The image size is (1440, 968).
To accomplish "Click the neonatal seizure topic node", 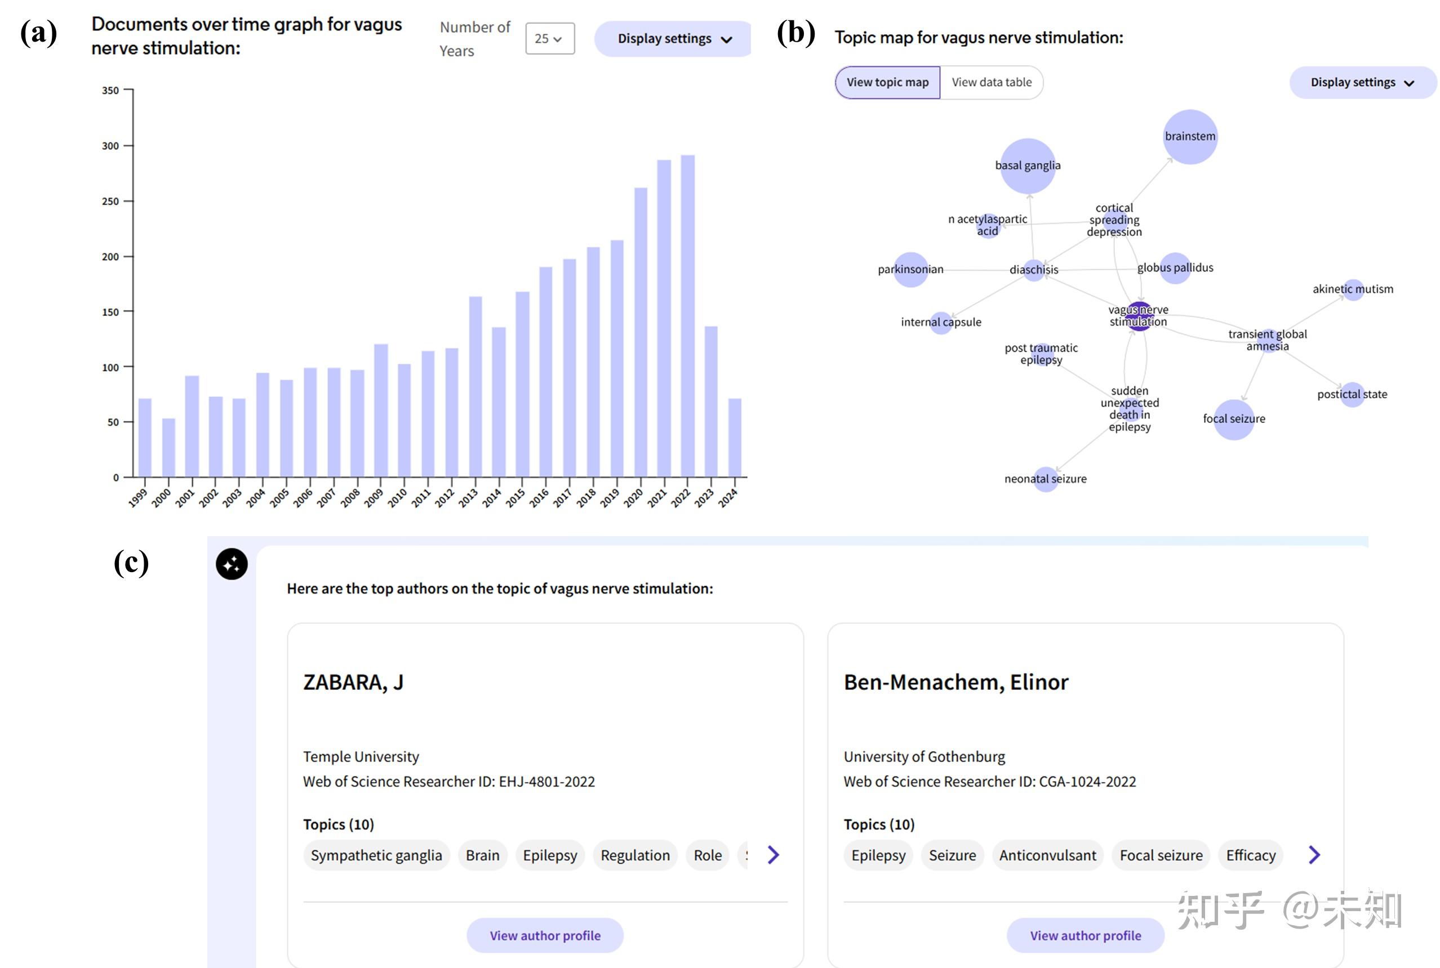I will pos(1046,479).
